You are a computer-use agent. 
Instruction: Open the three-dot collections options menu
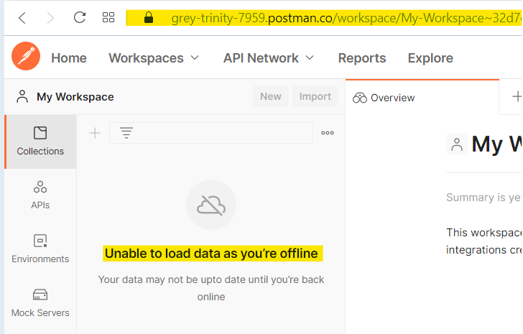pos(327,133)
